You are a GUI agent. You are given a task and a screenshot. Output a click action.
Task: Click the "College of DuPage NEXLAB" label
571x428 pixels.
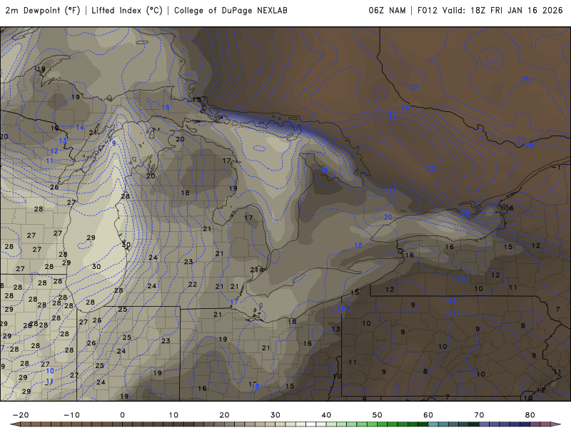coord(231,11)
